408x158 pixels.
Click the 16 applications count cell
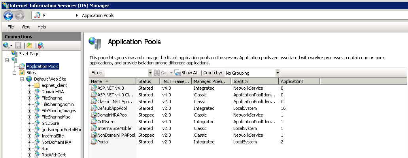283,108
